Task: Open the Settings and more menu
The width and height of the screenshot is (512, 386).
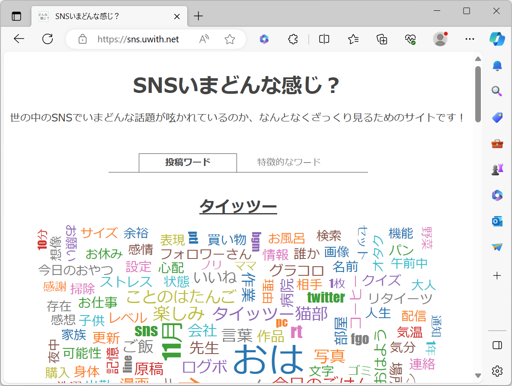Action: tap(470, 39)
